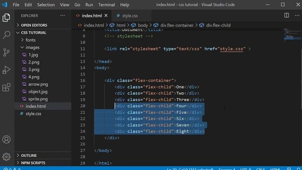Click the text Eight on line 24

(183, 131)
